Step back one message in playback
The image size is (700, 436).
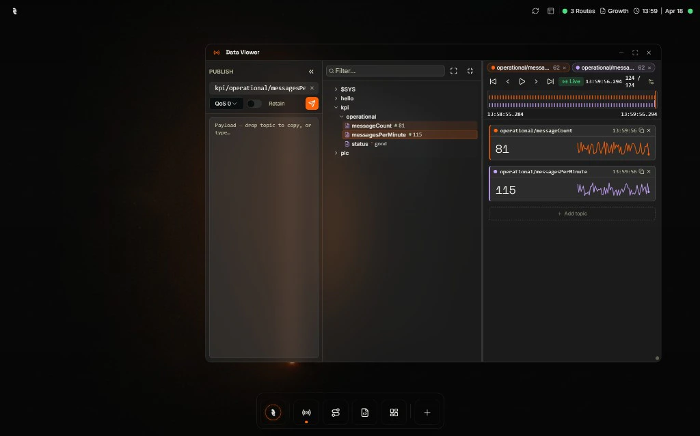(508, 82)
